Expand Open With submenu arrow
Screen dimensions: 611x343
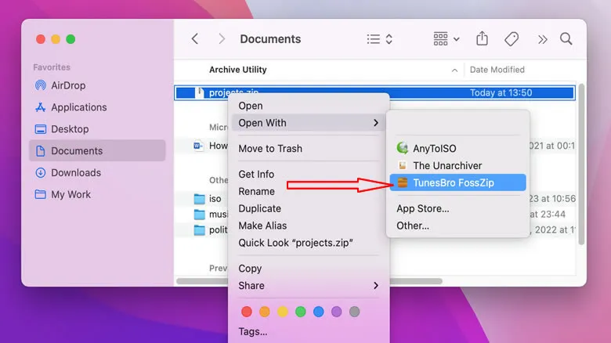coord(376,123)
